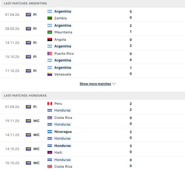Click the Zambia flag icon

tap(50, 18)
